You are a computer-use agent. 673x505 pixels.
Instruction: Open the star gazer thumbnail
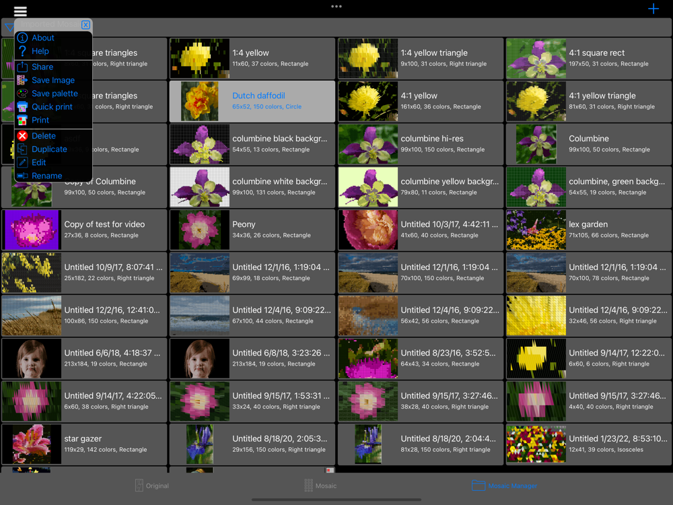tap(32, 444)
